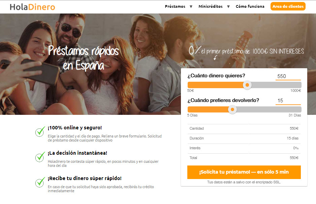
Task: Open the 'Area de clientes' button
Action: pyautogui.click(x=288, y=6)
